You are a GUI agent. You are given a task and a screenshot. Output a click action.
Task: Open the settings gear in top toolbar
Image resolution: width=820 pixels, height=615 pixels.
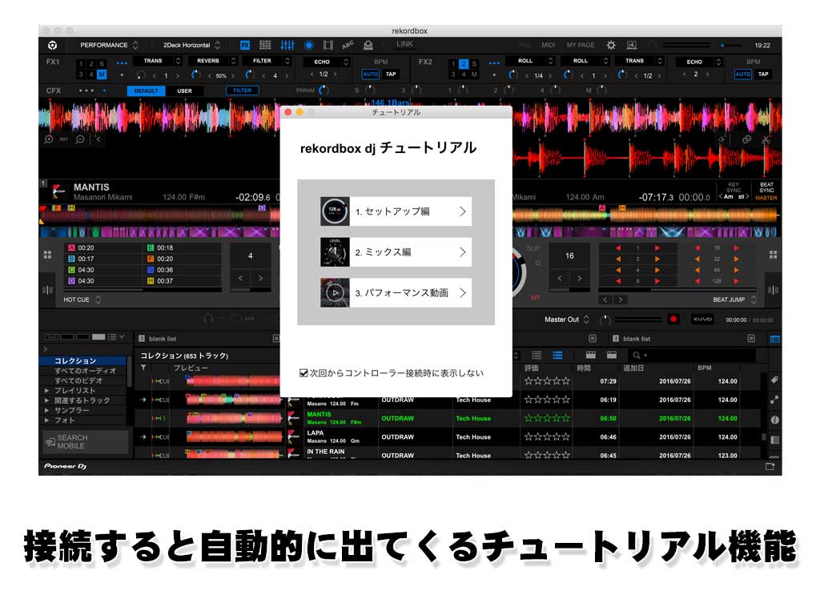click(x=611, y=46)
